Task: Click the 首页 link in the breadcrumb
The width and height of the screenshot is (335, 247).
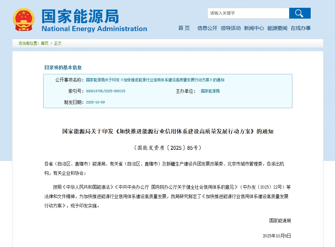Action: [x=45, y=43]
